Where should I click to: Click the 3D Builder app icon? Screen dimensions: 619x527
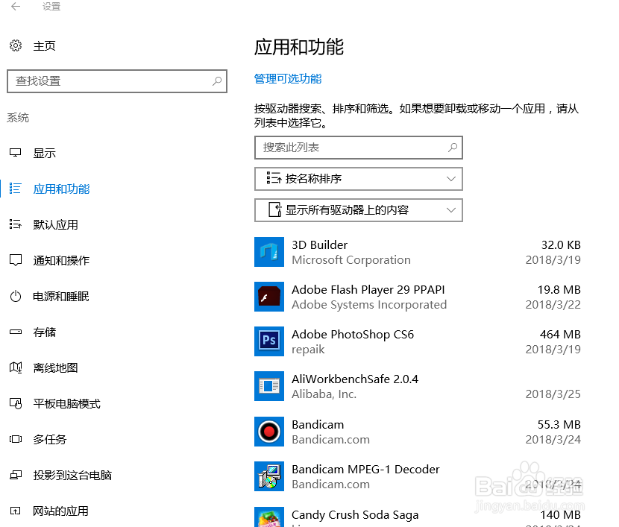[x=268, y=252]
